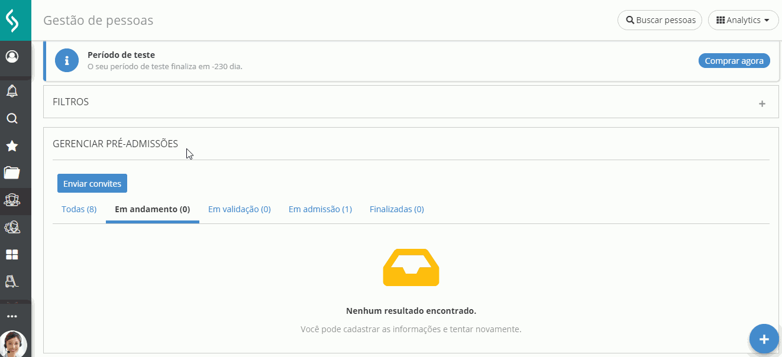This screenshot has width=782, height=357.
Task: Click the Período de teste title
Action: 121,55
